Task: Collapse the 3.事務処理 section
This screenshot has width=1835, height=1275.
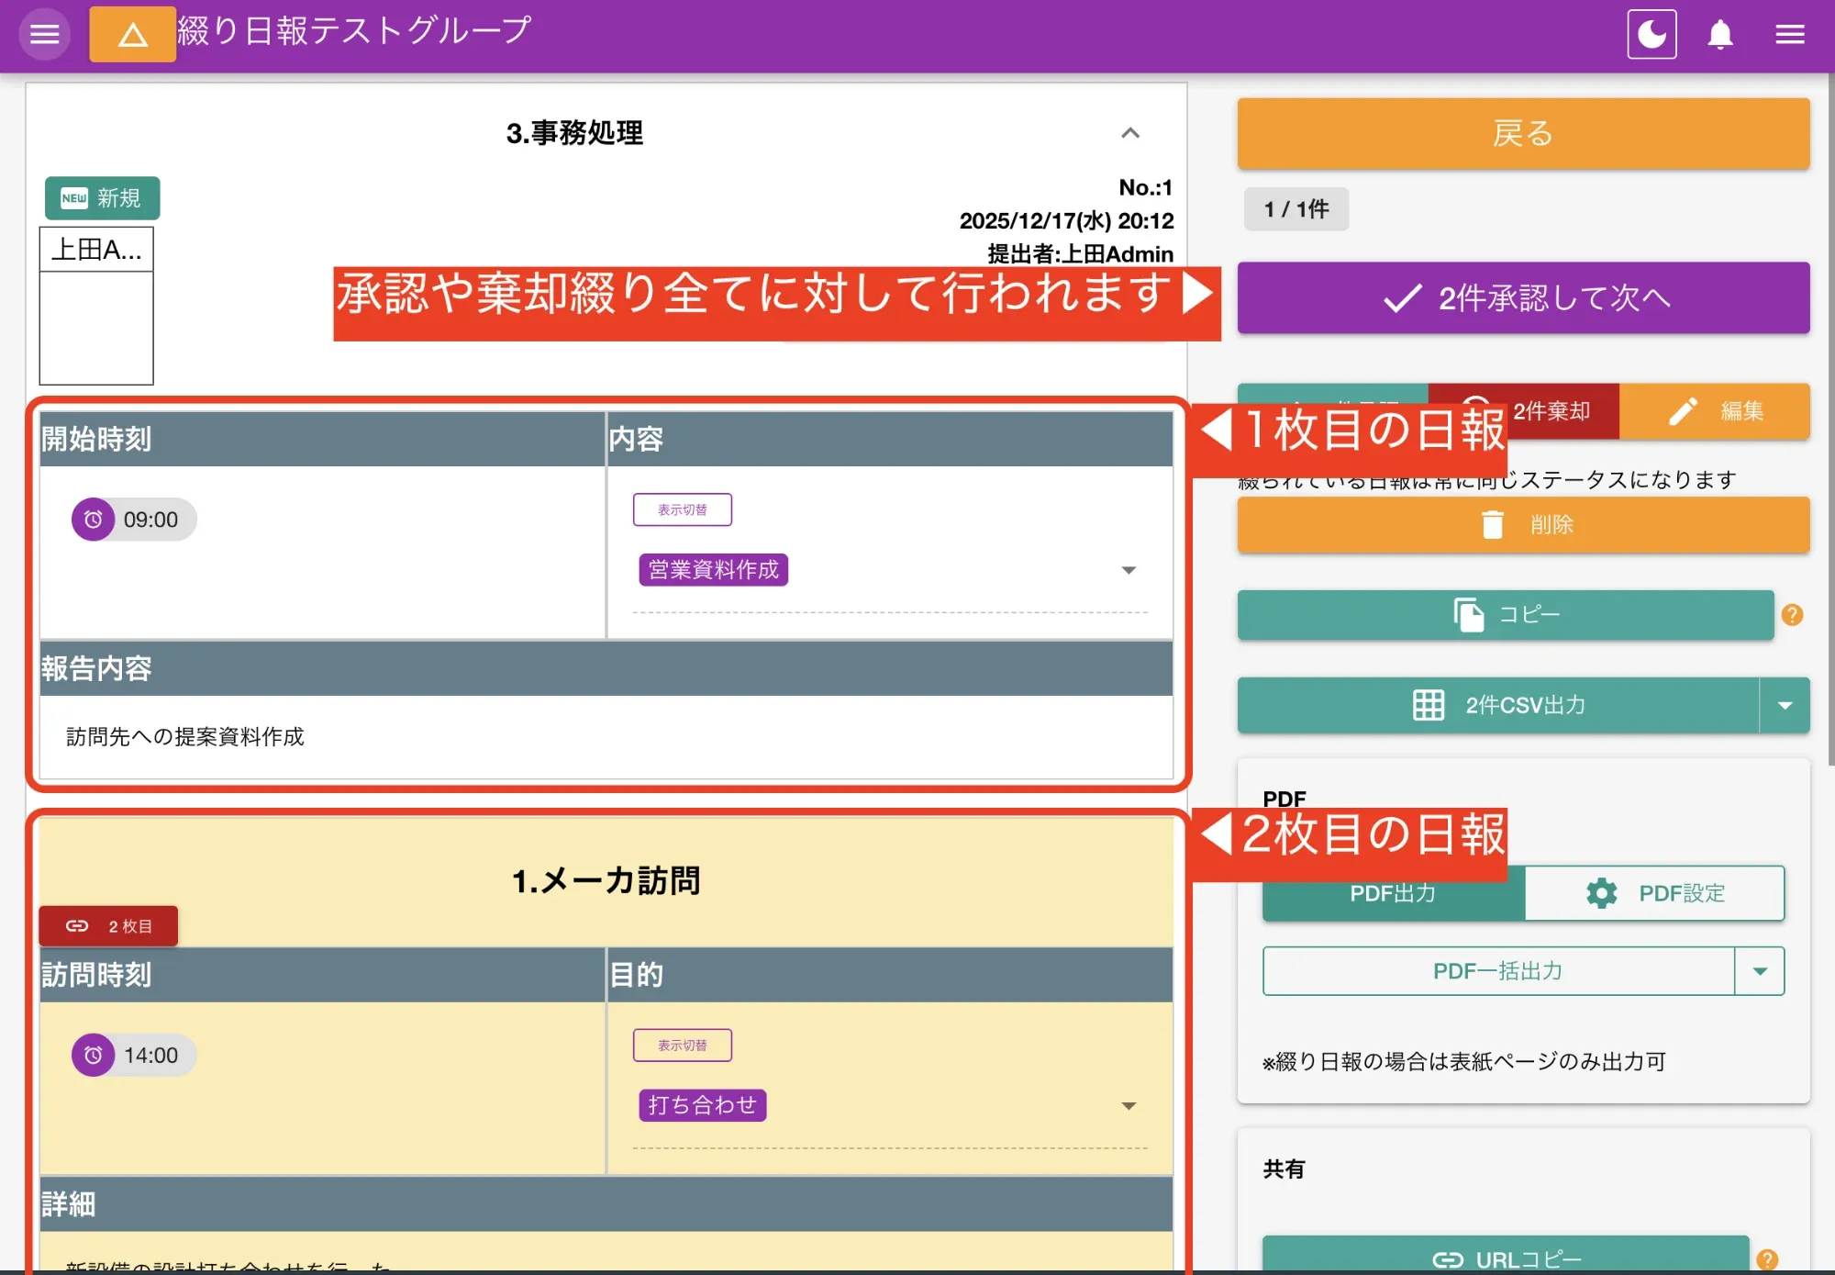Action: point(1131,134)
